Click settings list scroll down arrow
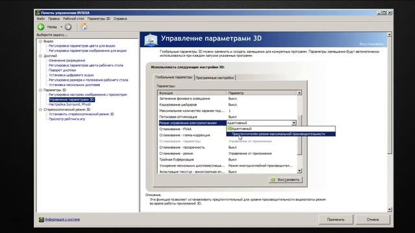Viewport: 415px width, 233px height. [x=300, y=171]
